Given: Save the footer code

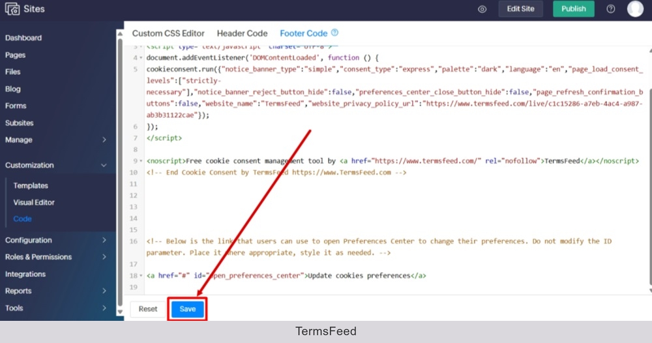Looking at the screenshot, I should click(188, 309).
